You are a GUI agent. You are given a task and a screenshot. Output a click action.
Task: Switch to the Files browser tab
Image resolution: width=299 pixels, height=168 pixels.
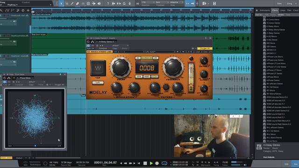click(x=289, y=10)
